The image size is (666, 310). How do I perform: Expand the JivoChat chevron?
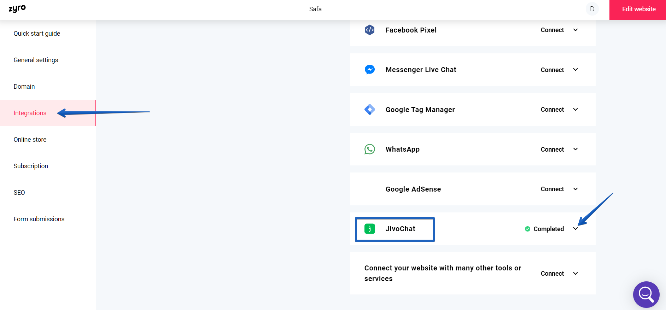576,229
